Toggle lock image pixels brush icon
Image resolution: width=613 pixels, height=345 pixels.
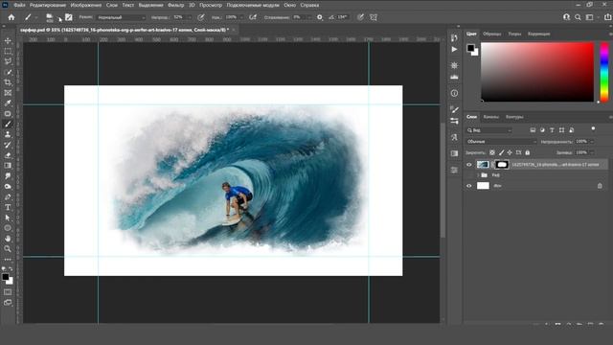[x=501, y=152]
